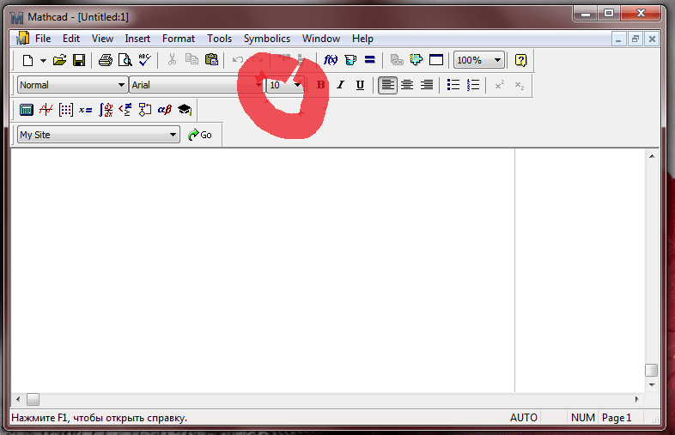
Task: Restore down the inner document window
Action: point(635,39)
